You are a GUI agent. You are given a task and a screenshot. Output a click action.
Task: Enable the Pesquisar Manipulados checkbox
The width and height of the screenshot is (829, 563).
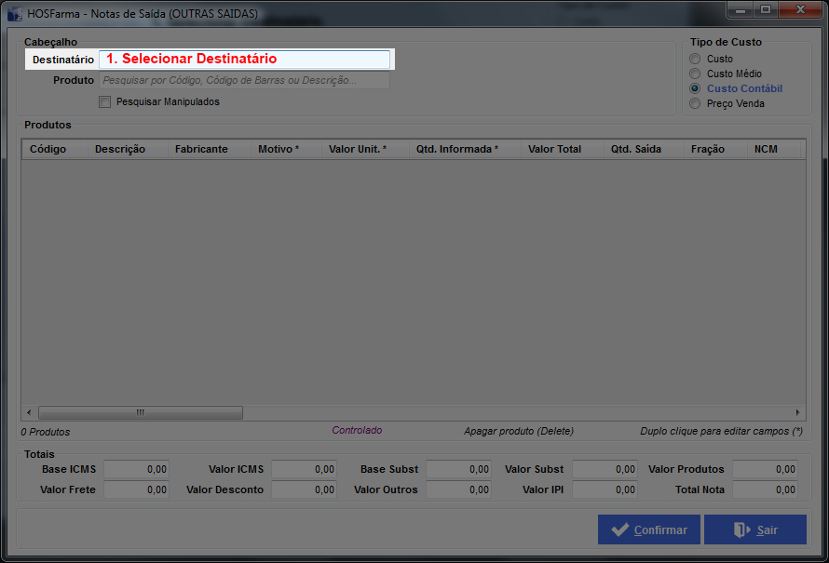[x=104, y=101]
